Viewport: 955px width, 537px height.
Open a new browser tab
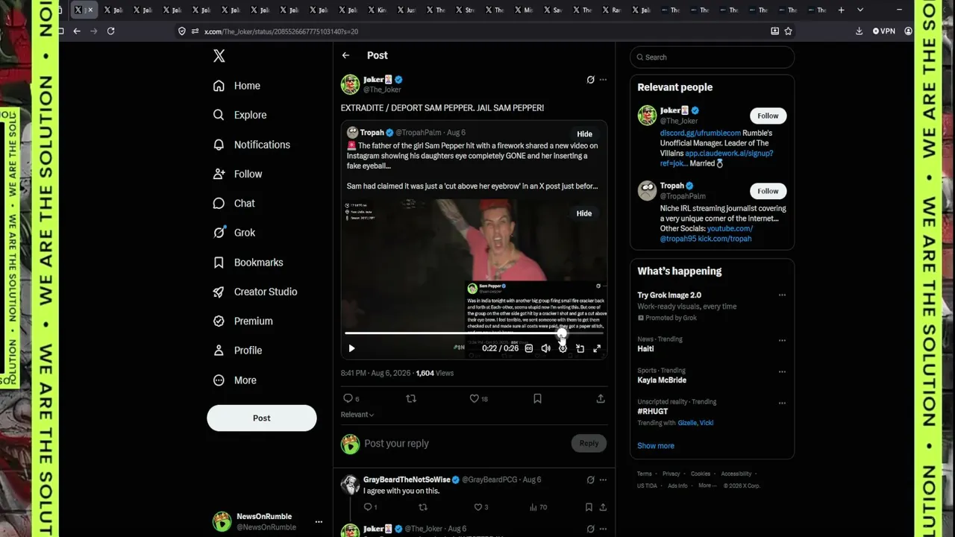pos(842,10)
